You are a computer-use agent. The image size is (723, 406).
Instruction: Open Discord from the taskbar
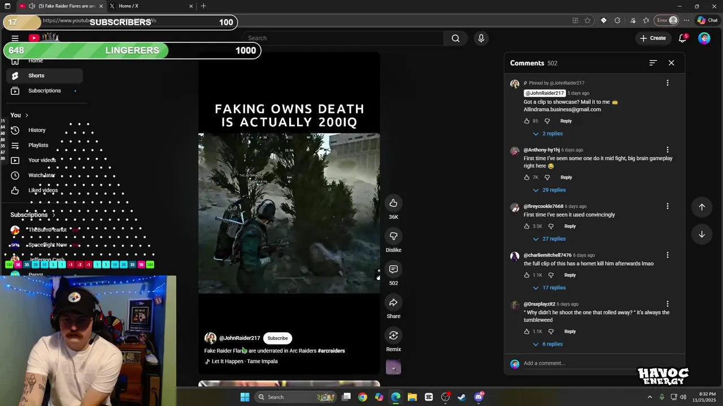[x=479, y=397]
